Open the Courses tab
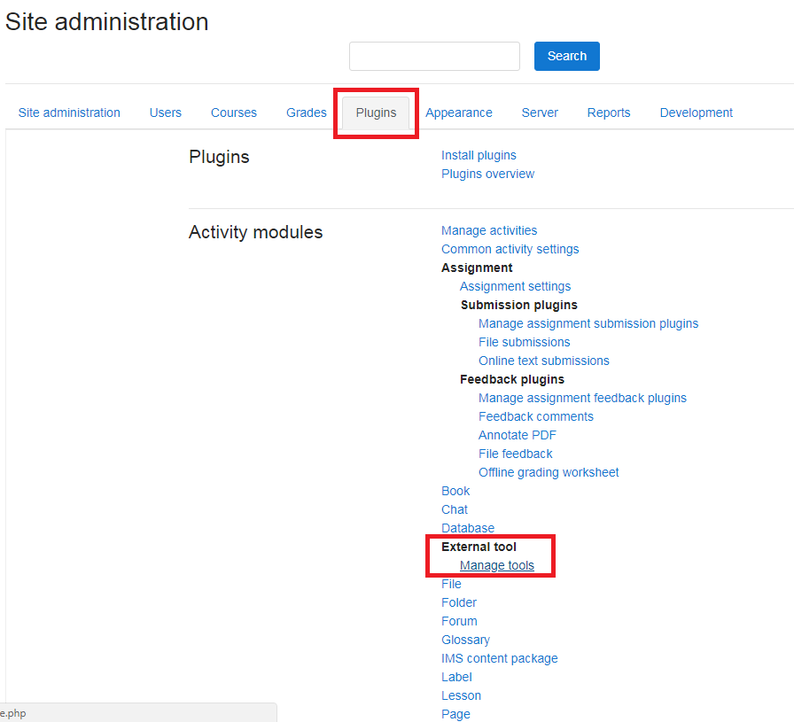 233,113
